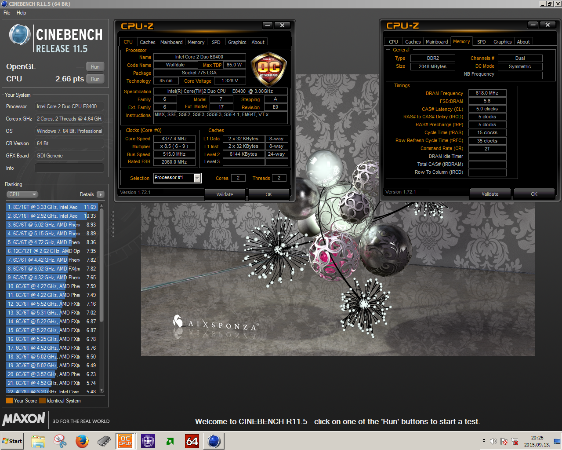Show hidden system tray icons

click(484, 441)
